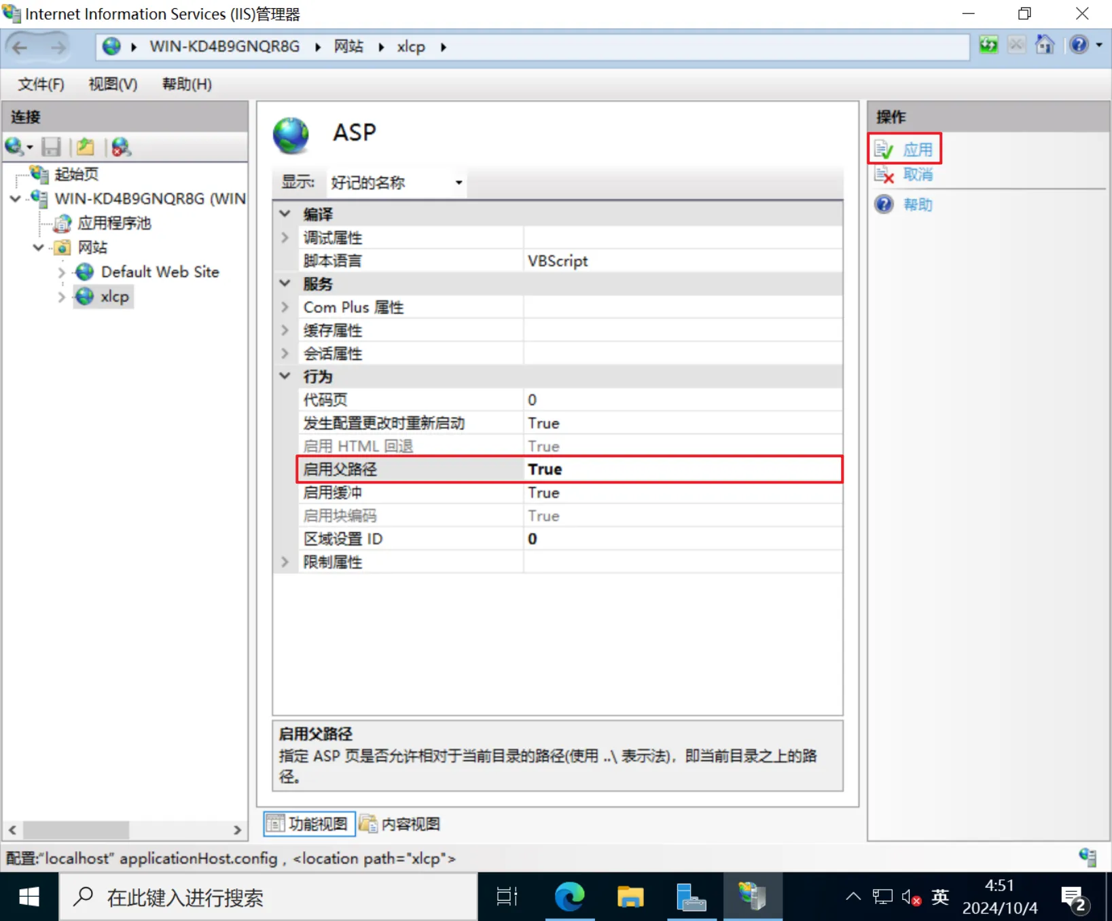Expand the Session properties row
Image resolution: width=1112 pixels, height=921 pixels.
285,353
